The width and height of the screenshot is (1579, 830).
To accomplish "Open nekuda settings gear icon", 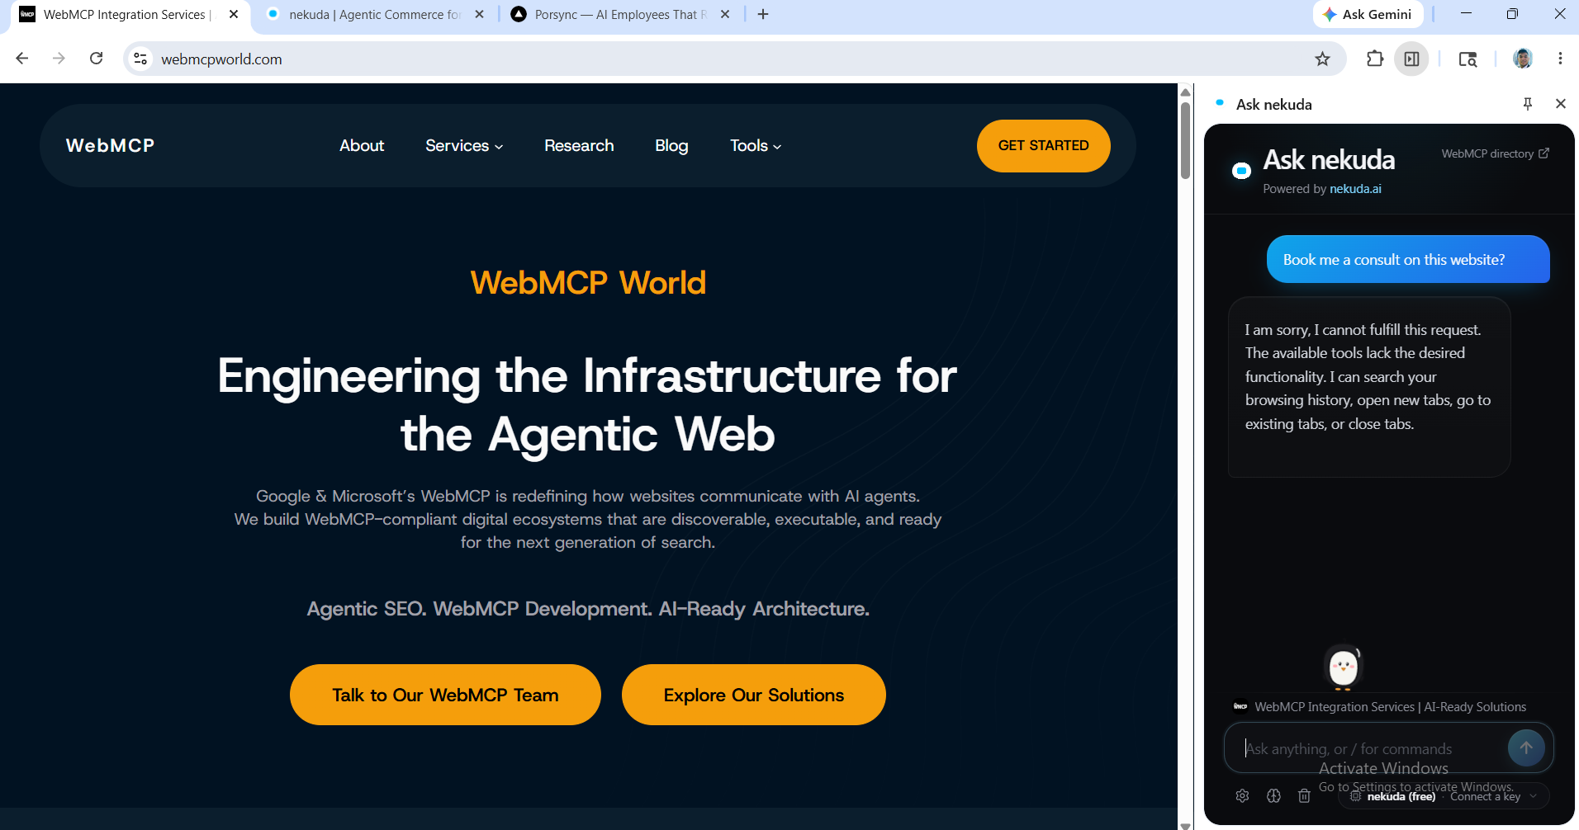I will point(1242,796).
